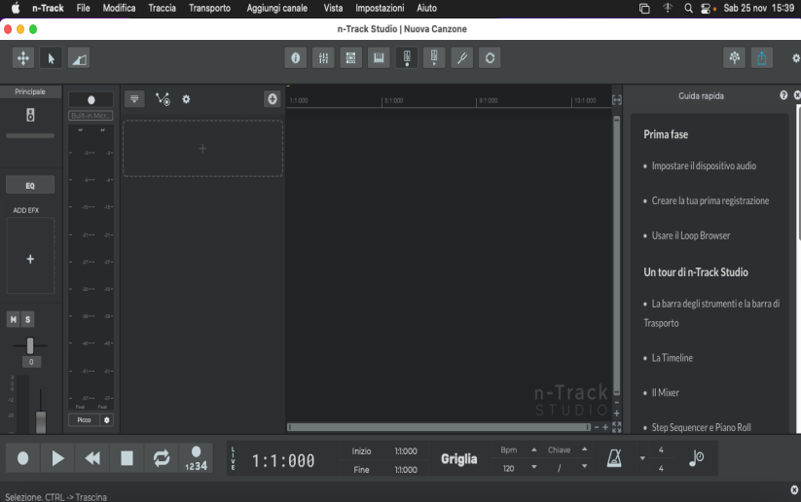
Task: Open the Vista menu
Action: 333,8
